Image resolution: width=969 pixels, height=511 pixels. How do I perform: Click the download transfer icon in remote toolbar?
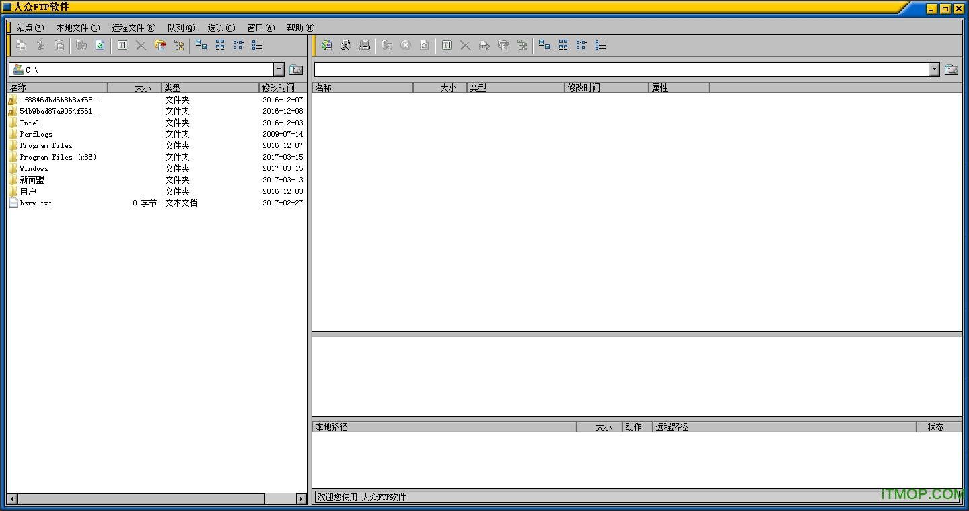click(387, 45)
